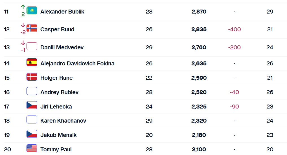Go to Alejandro Davidovich Fokina's profile
Screen dimensions: 287x155
pyautogui.click(x=77, y=63)
